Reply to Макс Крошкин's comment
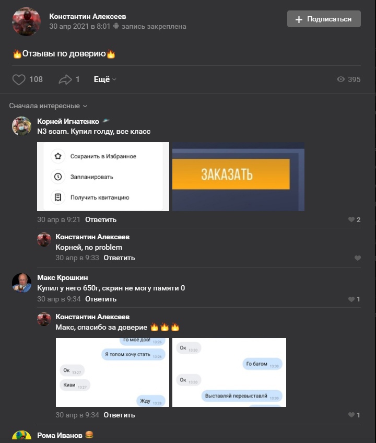The height and width of the screenshot is (443, 376). point(101,299)
